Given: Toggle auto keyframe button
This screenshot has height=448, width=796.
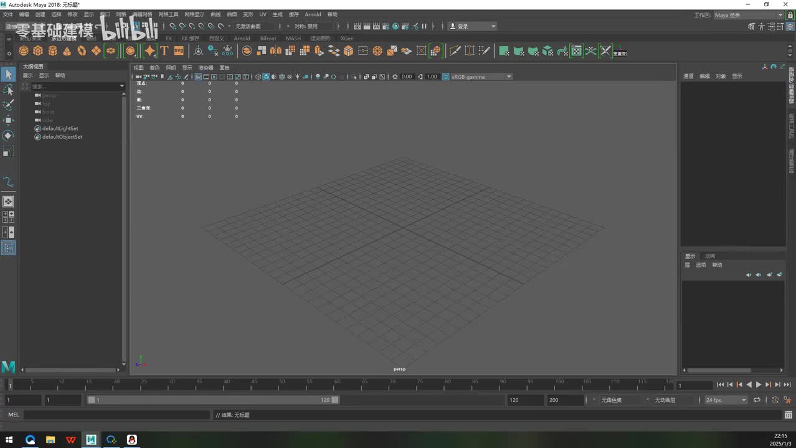Looking at the screenshot, I should pyautogui.click(x=775, y=400).
